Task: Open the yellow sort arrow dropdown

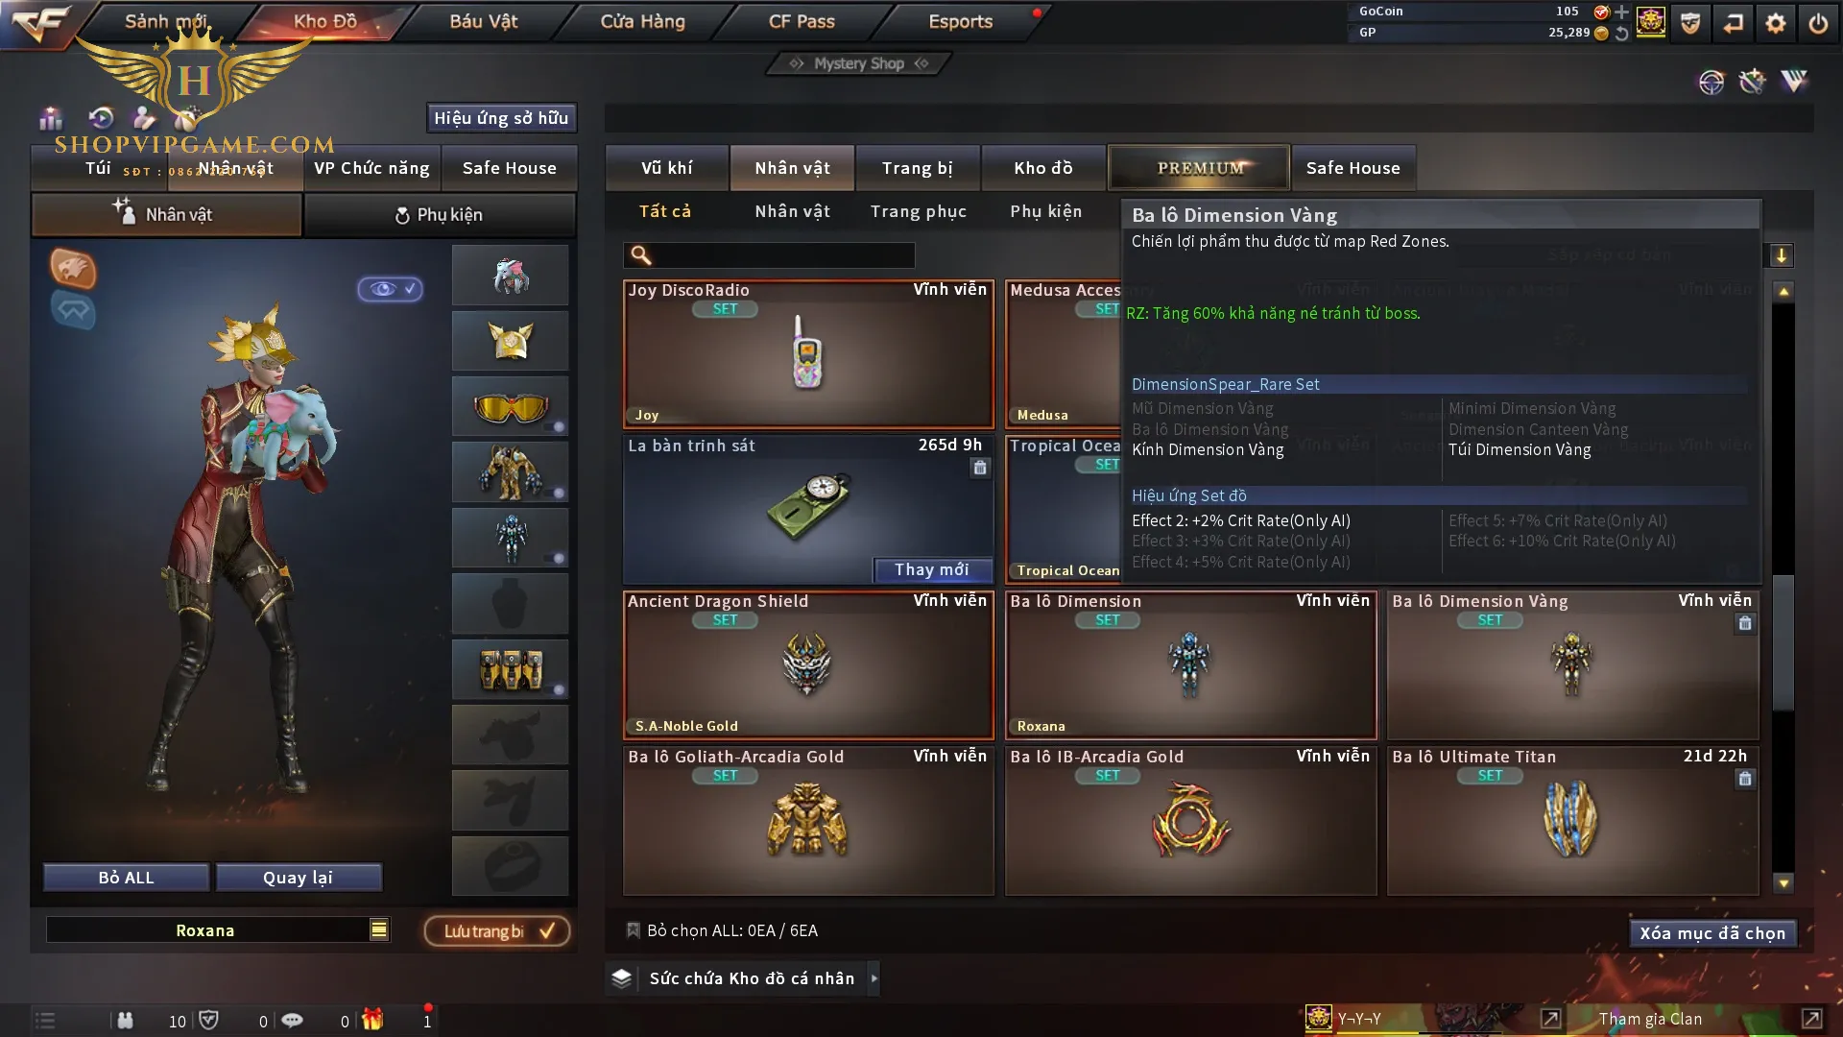Action: (1782, 255)
